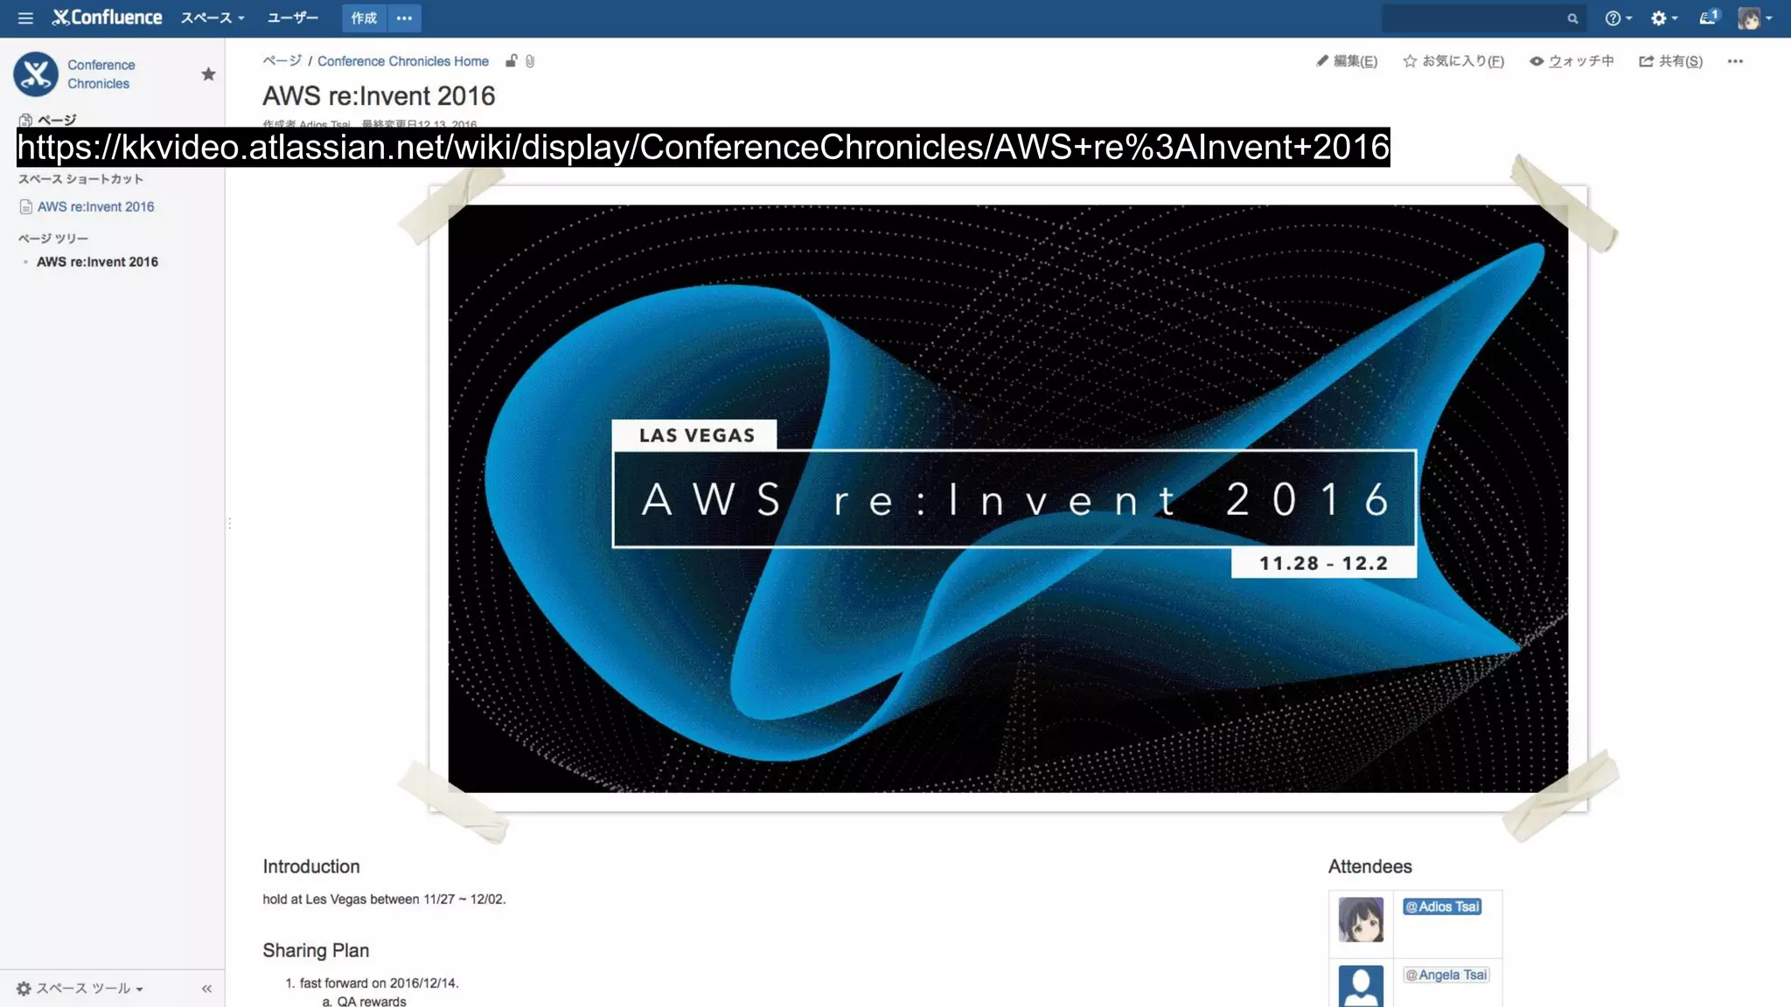This screenshot has width=1791, height=1007.
Task: Click text "hold at Les Vegas between 11/27 ~ 12/02."
Action: [x=384, y=899]
